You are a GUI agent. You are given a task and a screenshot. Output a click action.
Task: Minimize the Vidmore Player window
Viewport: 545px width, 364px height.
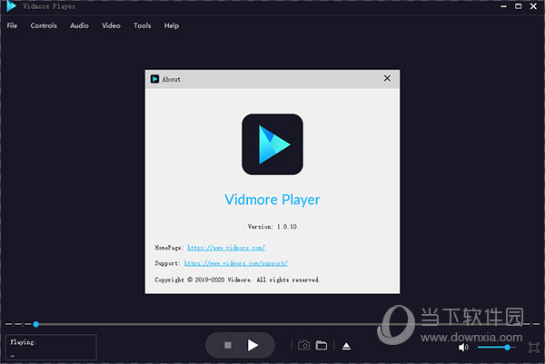point(503,6)
